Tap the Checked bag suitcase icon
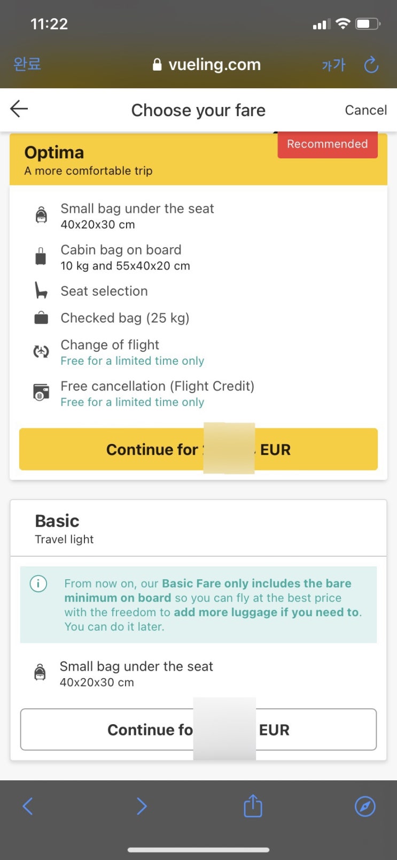 (x=41, y=318)
